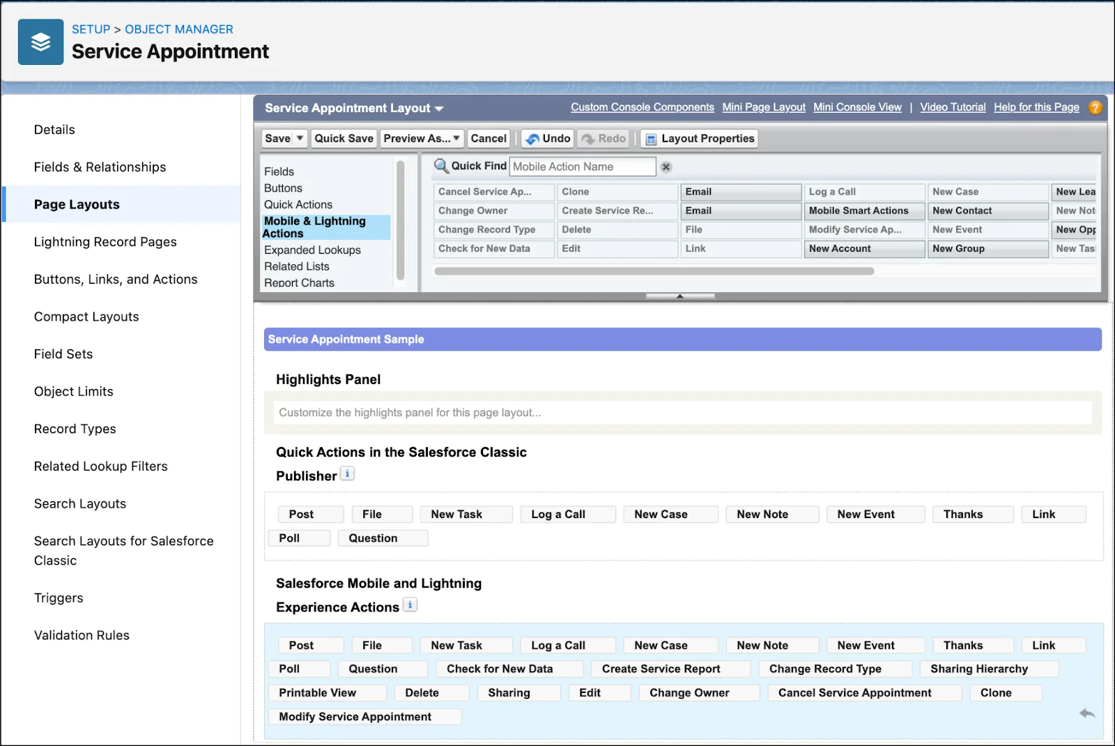Collapse the palette using the bottom arrow handle
1115x746 pixels.
680,296
